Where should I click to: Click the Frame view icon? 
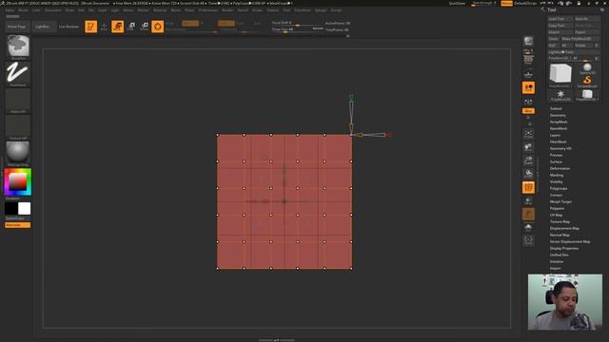tap(528, 134)
